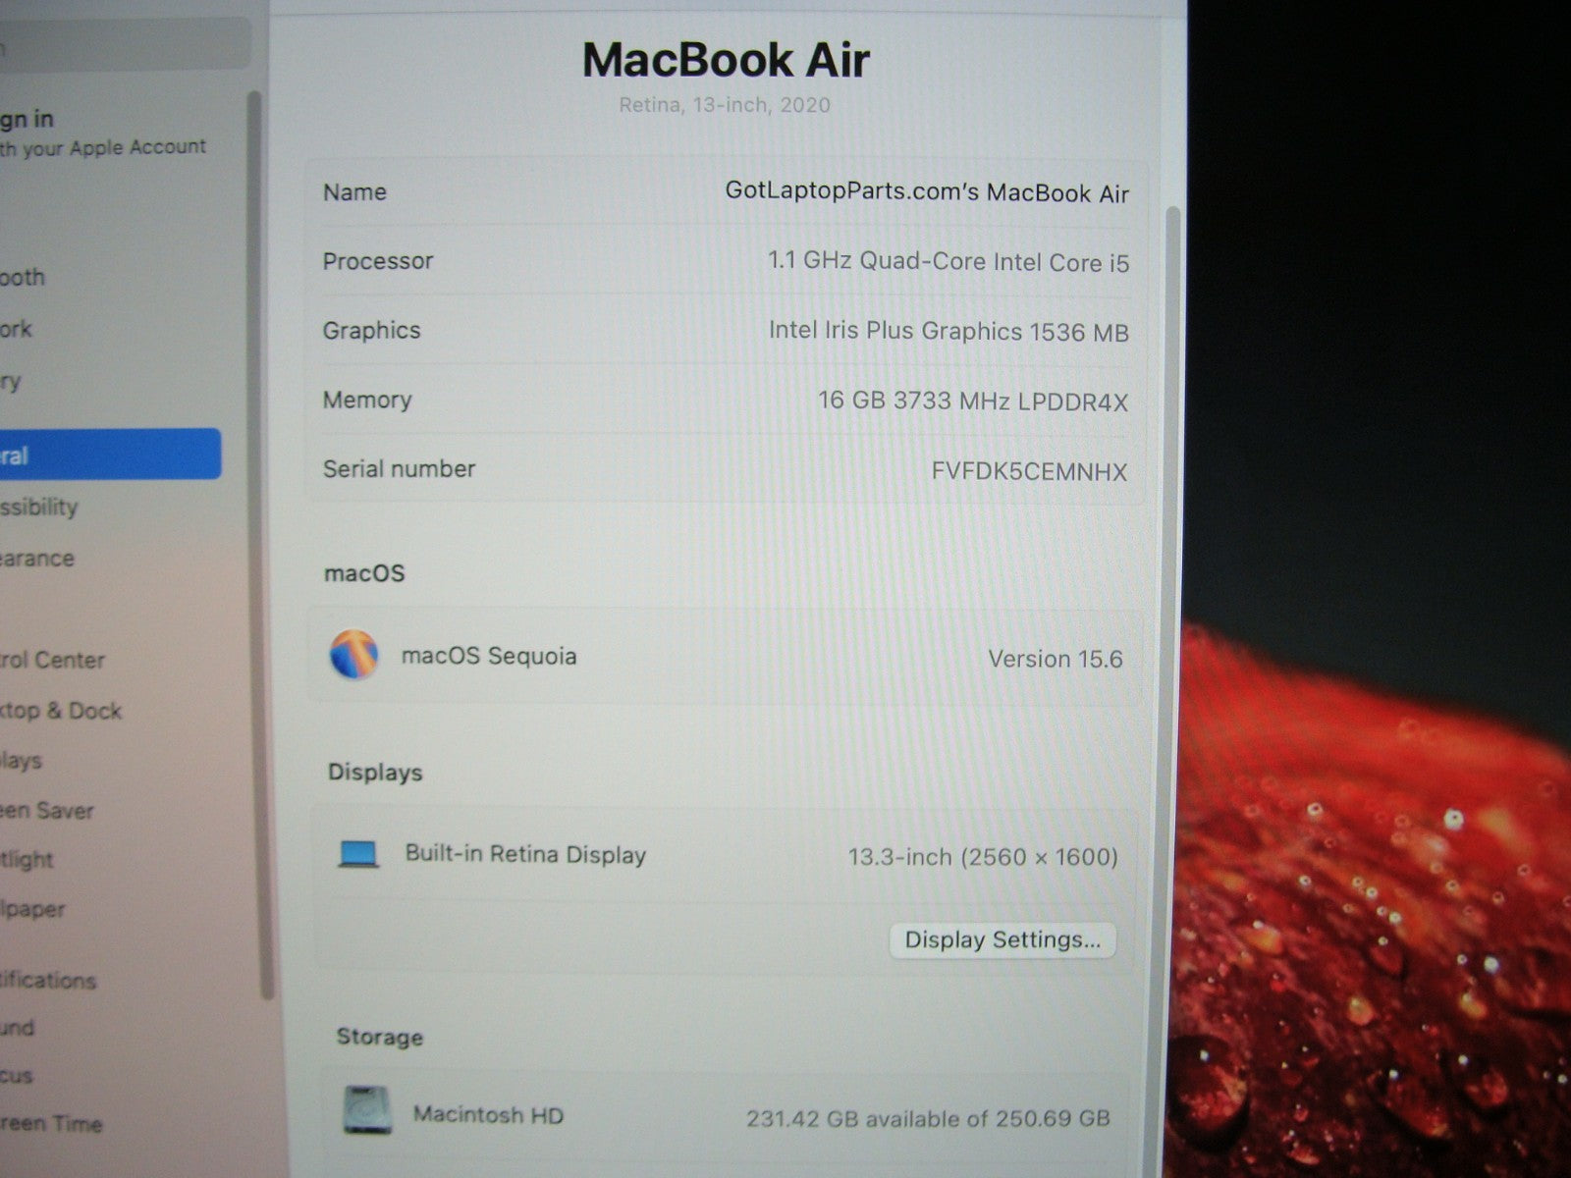Sign in with your Apple Account
1571x1178 pixels.
(98, 133)
